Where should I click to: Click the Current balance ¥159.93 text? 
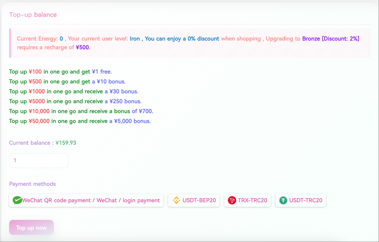click(42, 143)
